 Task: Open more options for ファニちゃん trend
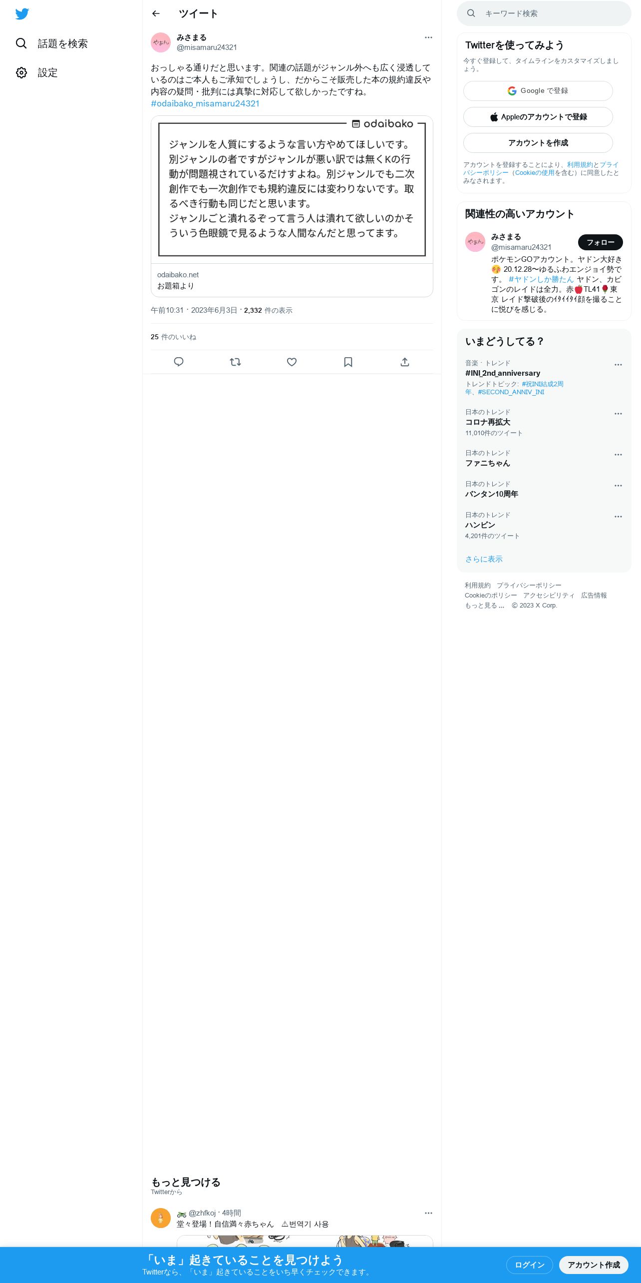tap(618, 455)
